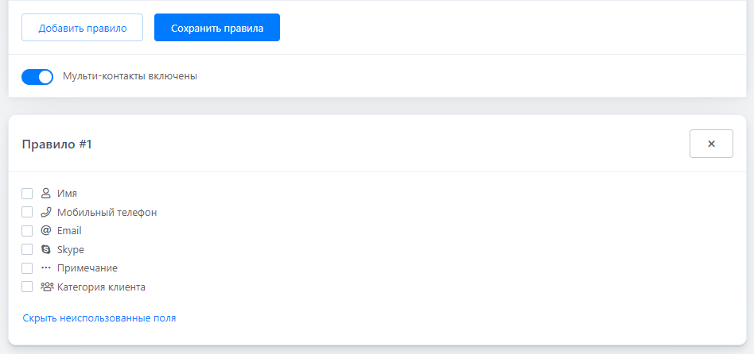
Task: Click the person icon beside Имя
Action: [45, 193]
